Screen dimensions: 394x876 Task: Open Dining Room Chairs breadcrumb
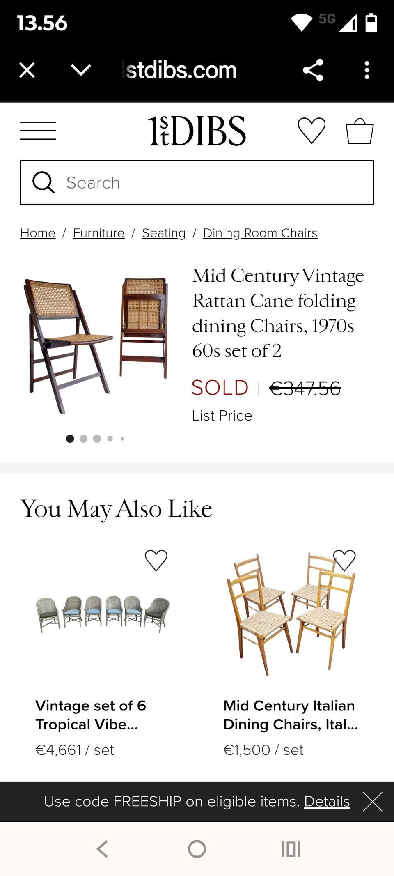coord(260,233)
